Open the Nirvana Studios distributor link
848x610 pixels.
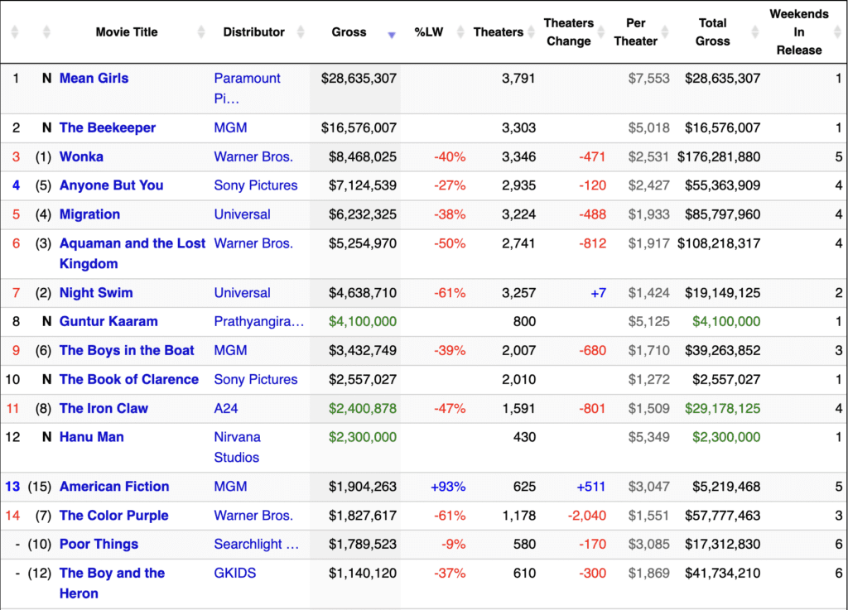tap(238, 448)
